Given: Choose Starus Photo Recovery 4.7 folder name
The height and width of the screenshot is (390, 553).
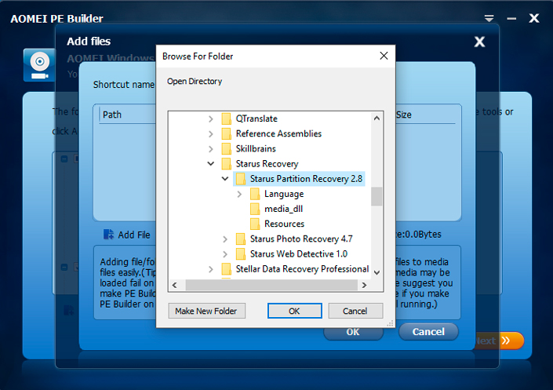Looking at the screenshot, I should click(x=301, y=239).
